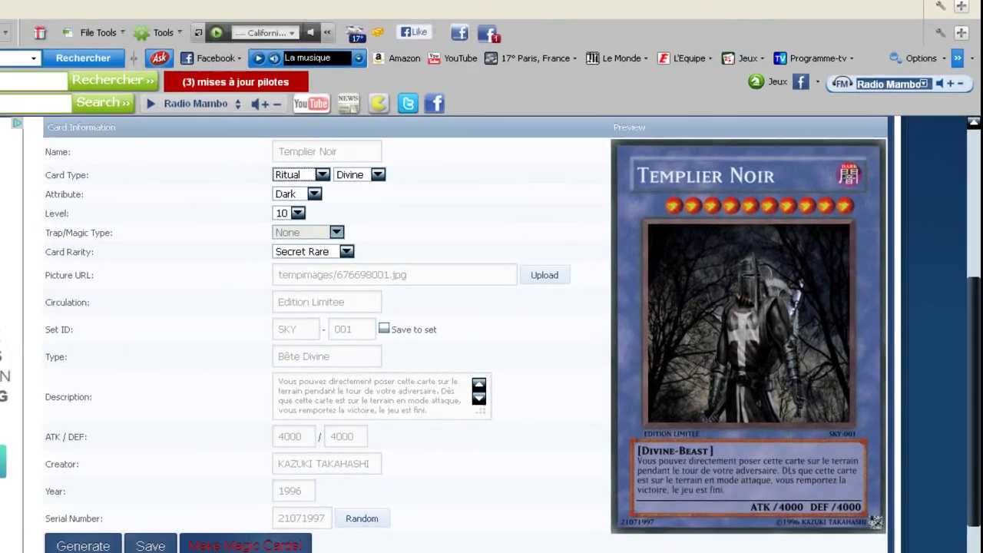Open 17° Paris, France weather menu
Image resolution: width=983 pixels, height=553 pixels.
[531, 58]
